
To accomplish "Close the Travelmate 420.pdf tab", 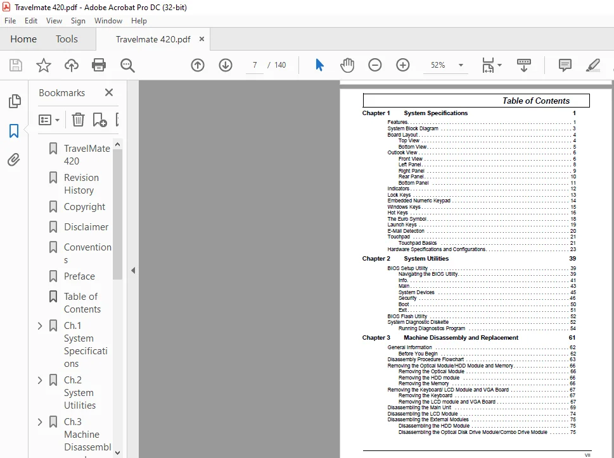I will click(x=201, y=39).
